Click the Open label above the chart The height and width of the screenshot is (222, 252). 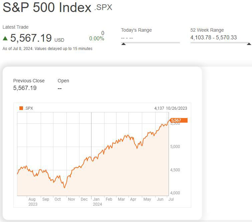point(63,81)
